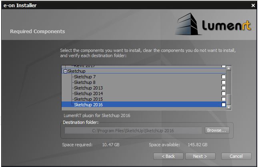Toggle the Sketchup 2014 checkbox
The height and width of the screenshot is (167, 258).
(x=224, y=93)
